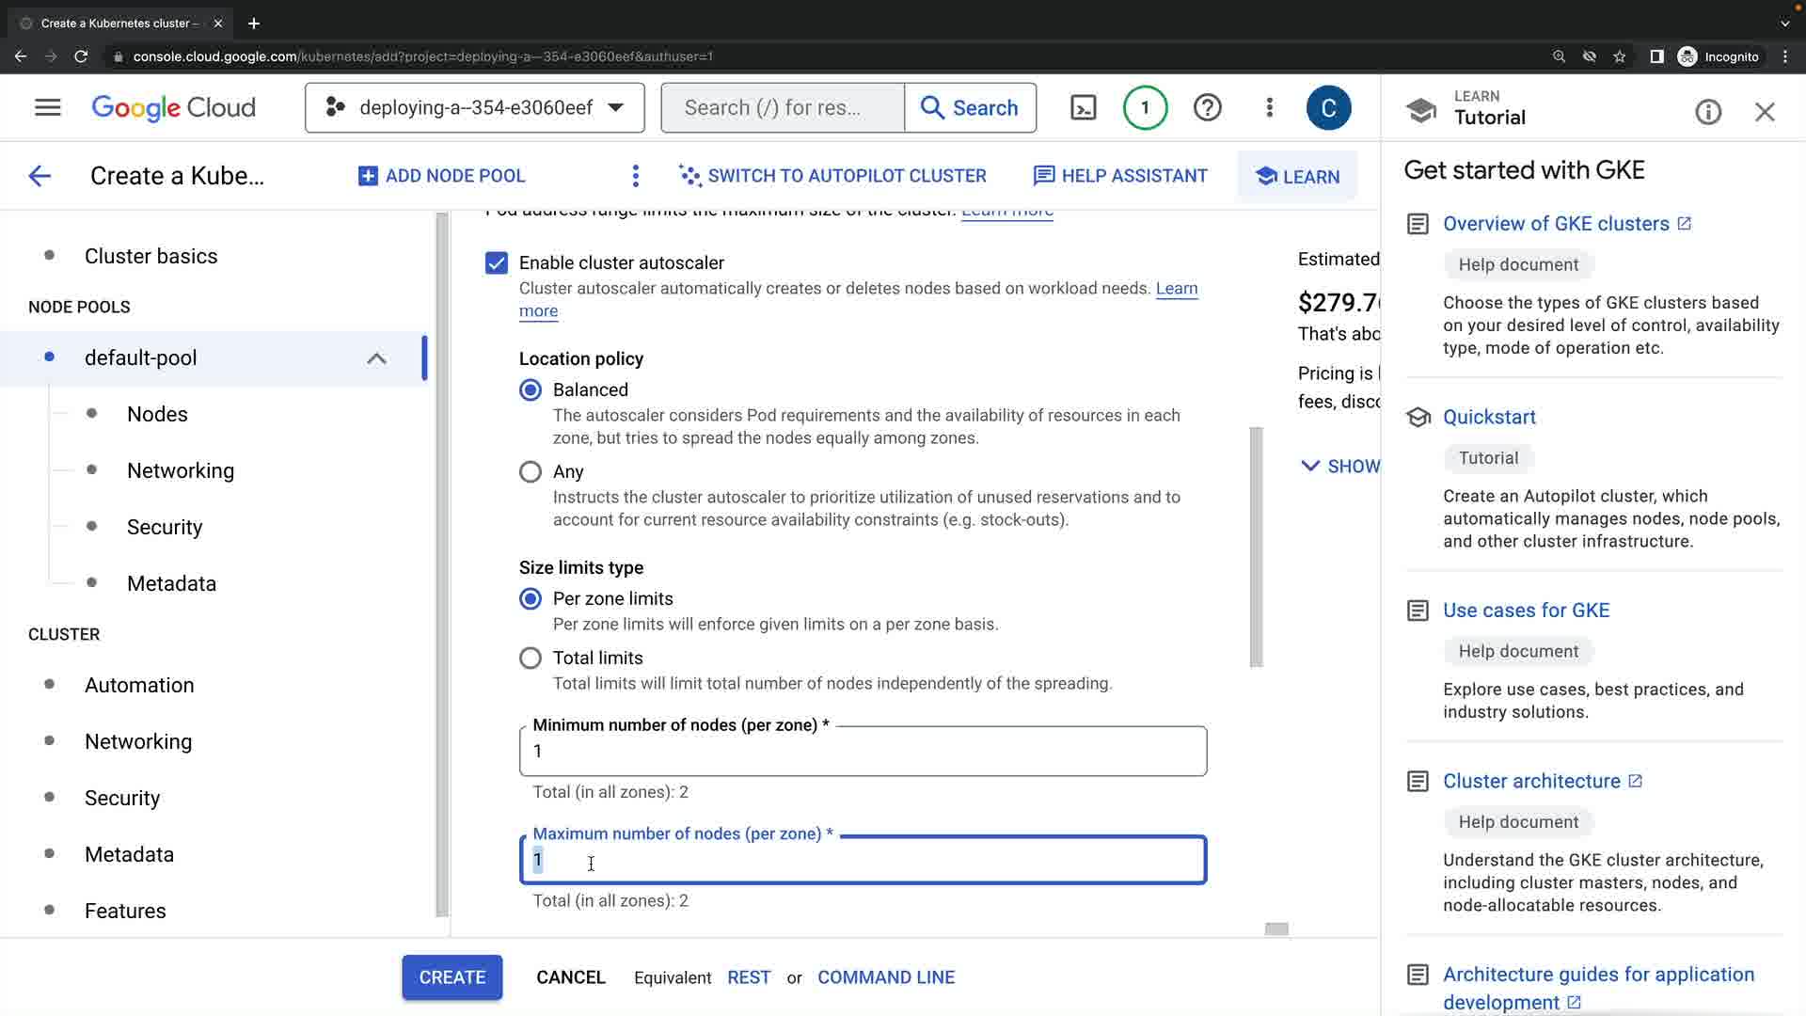Open the vertical three-dot menu beside Add Node Pool
This screenshot has width=1806, height=1016.
(x=636, y=176)
